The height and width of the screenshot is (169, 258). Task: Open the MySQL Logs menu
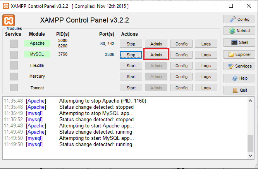pyautogui.click(x=206, y=55)
